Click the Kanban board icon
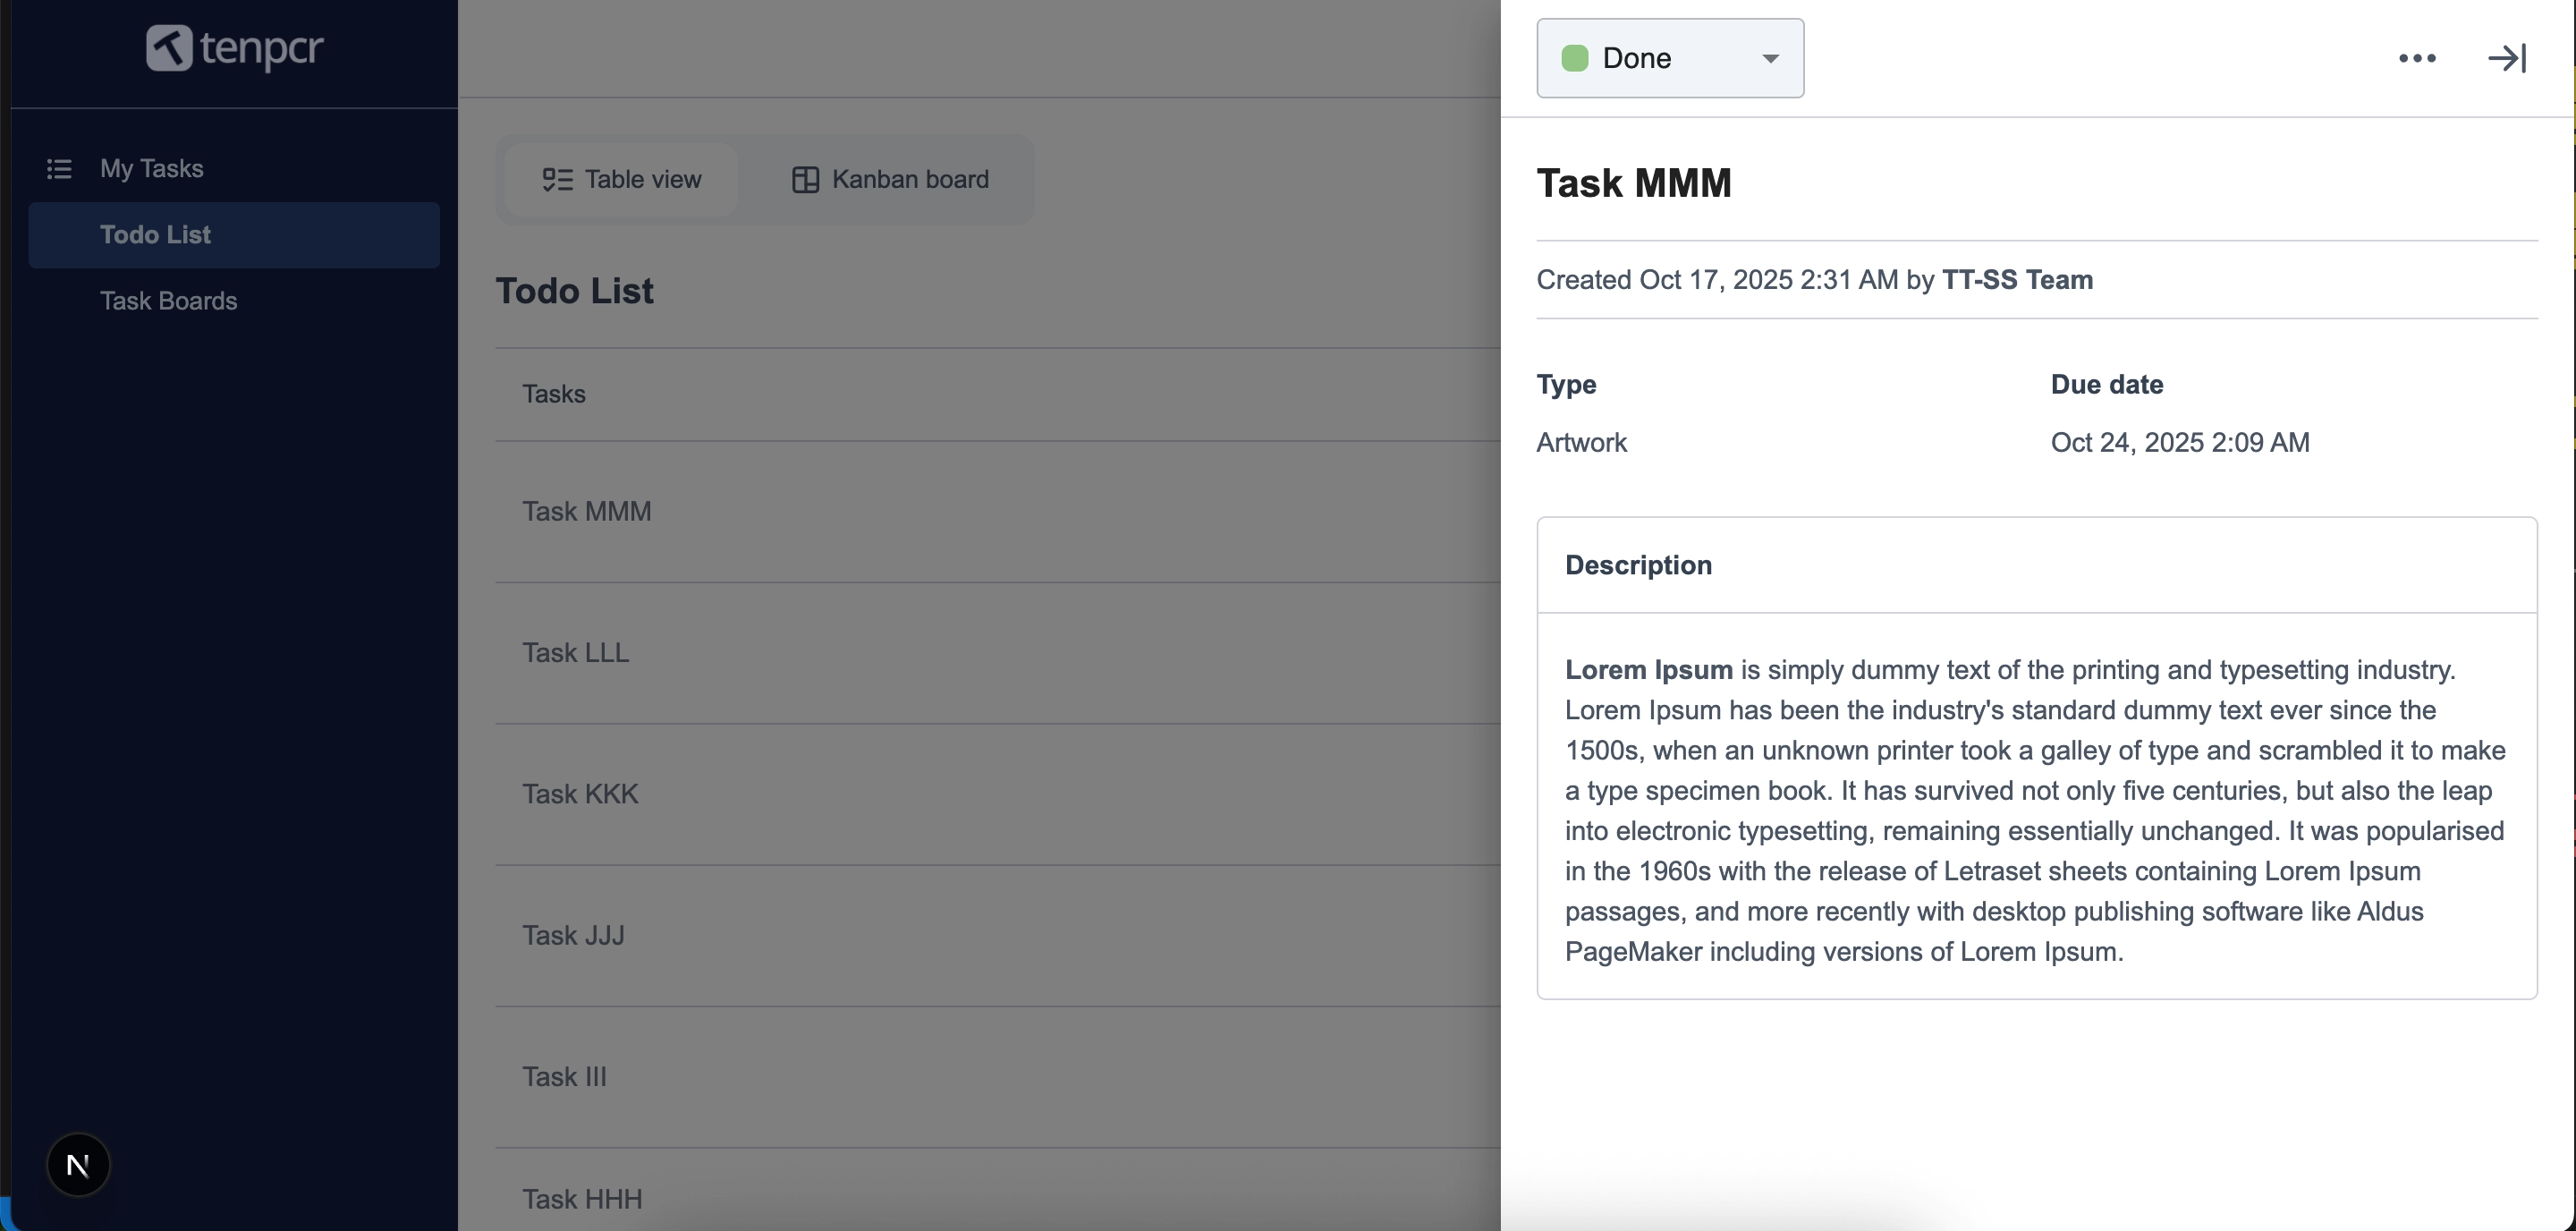The width and height of the screenshot is (2576, 1231). point(805,180)
